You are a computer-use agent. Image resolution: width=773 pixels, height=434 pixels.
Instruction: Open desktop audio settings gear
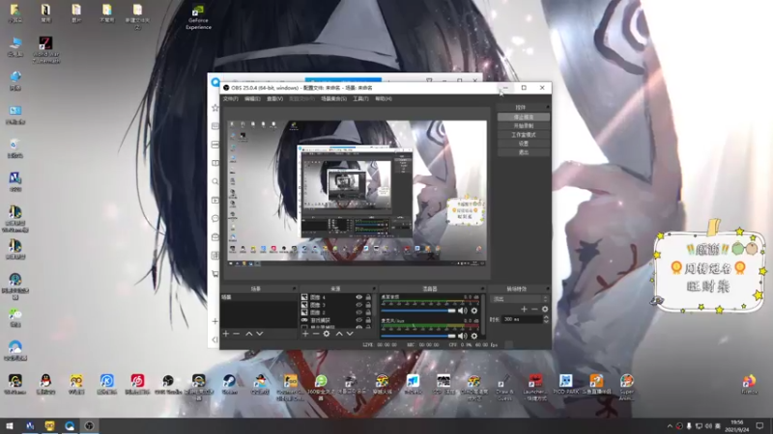pos(474,311)
